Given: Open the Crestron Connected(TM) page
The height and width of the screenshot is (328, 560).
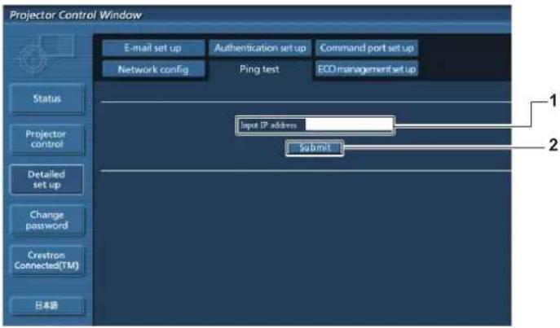Looking at the screenshot, I should point(47,260).
